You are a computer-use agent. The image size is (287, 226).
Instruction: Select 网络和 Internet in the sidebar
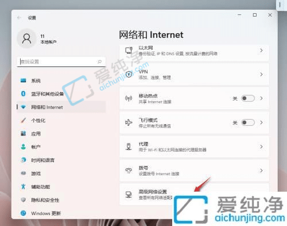pos(61,107)
